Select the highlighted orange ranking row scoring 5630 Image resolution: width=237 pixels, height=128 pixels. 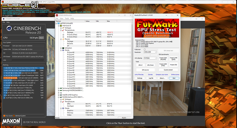pos(23,78)
